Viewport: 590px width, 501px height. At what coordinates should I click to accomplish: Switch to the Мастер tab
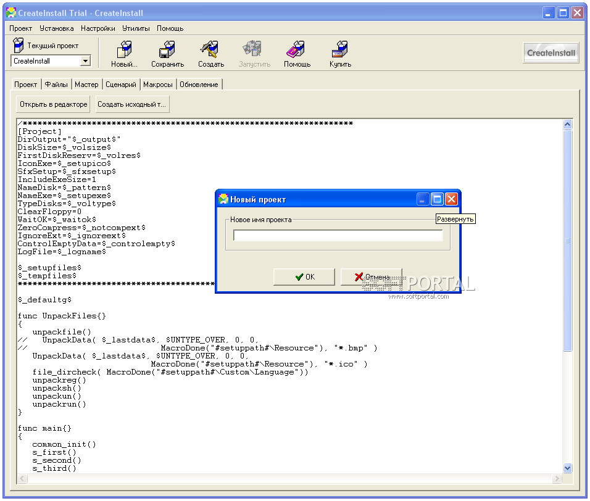(86, 85)
